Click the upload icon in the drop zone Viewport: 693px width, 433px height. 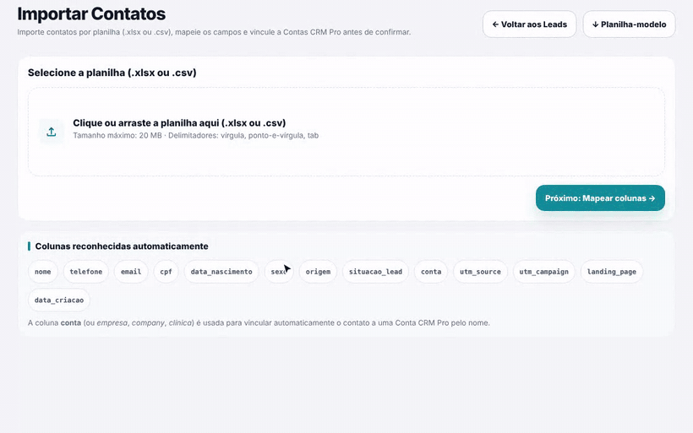coord(52,132)
